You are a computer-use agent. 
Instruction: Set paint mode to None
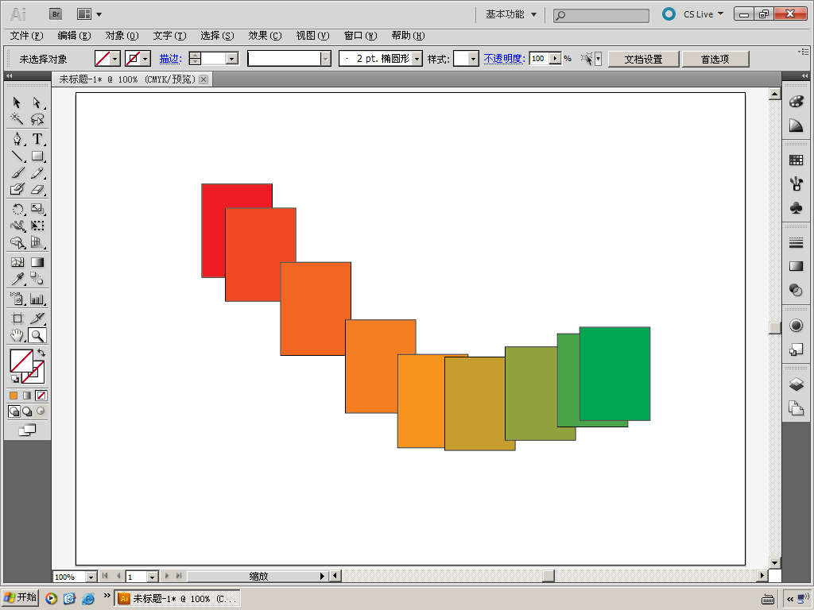pos(41,396)
